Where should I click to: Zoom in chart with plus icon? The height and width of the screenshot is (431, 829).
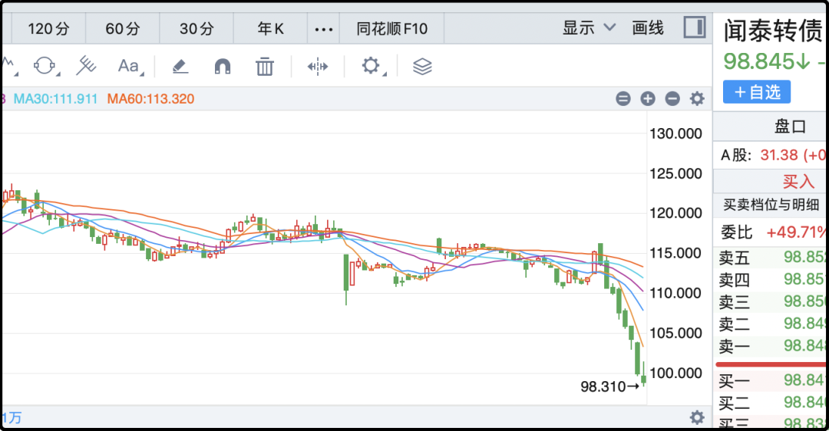[648, 99]
